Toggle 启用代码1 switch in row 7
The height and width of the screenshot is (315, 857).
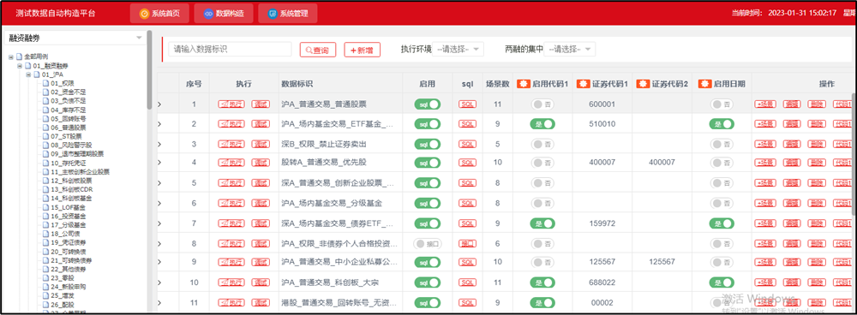pos(542,223)
